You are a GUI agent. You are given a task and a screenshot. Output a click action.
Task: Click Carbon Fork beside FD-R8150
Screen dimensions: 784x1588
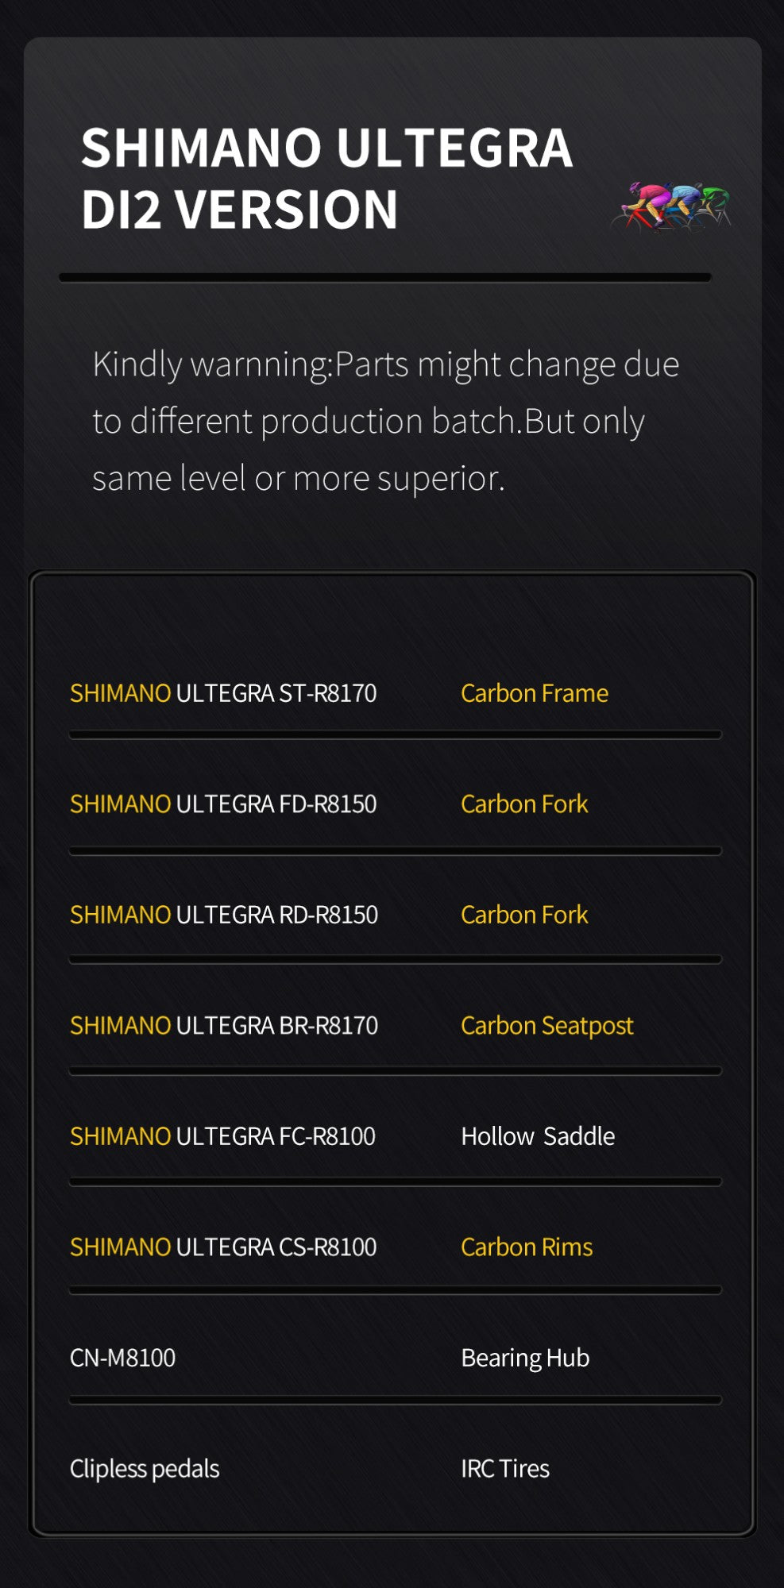coord(524,804)
